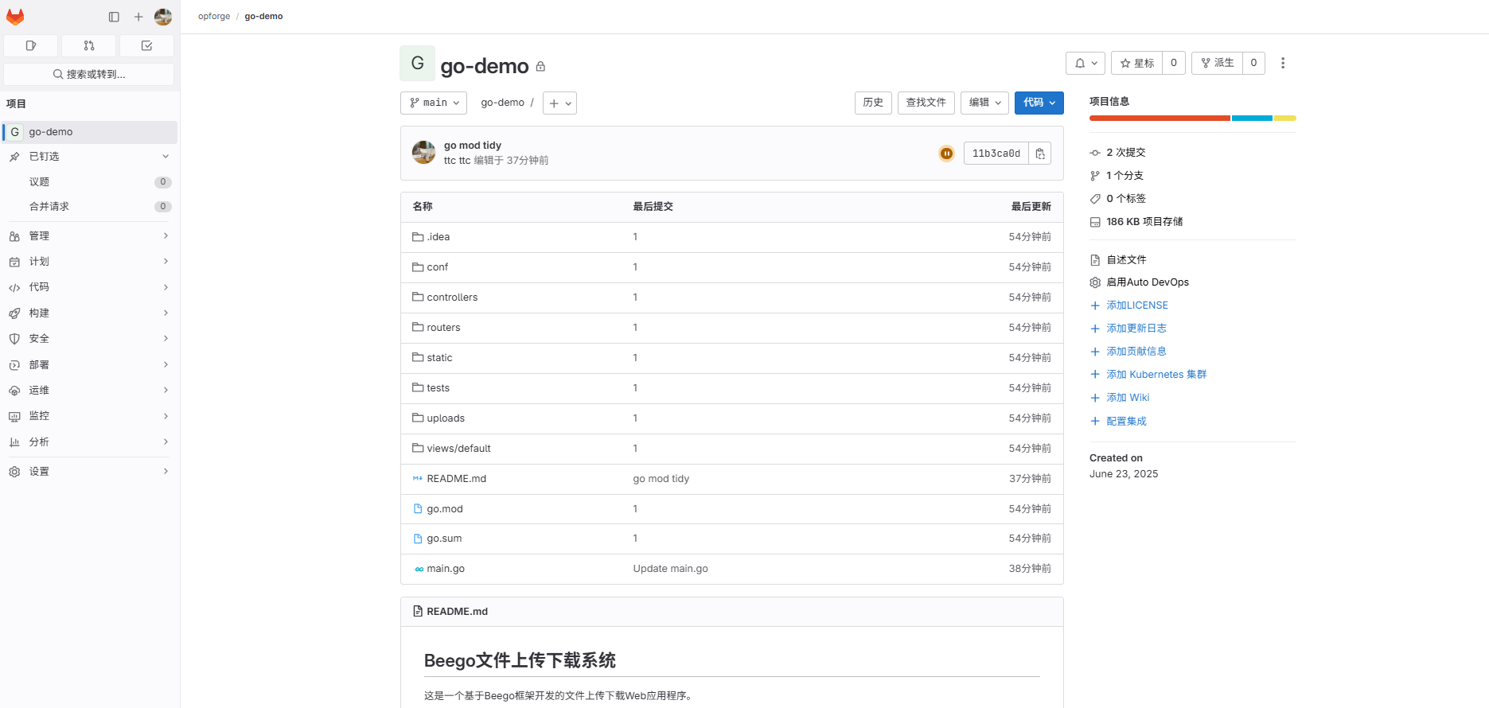View the paused pipeline status icon
1489x708 pixels.
coord(947,154)
